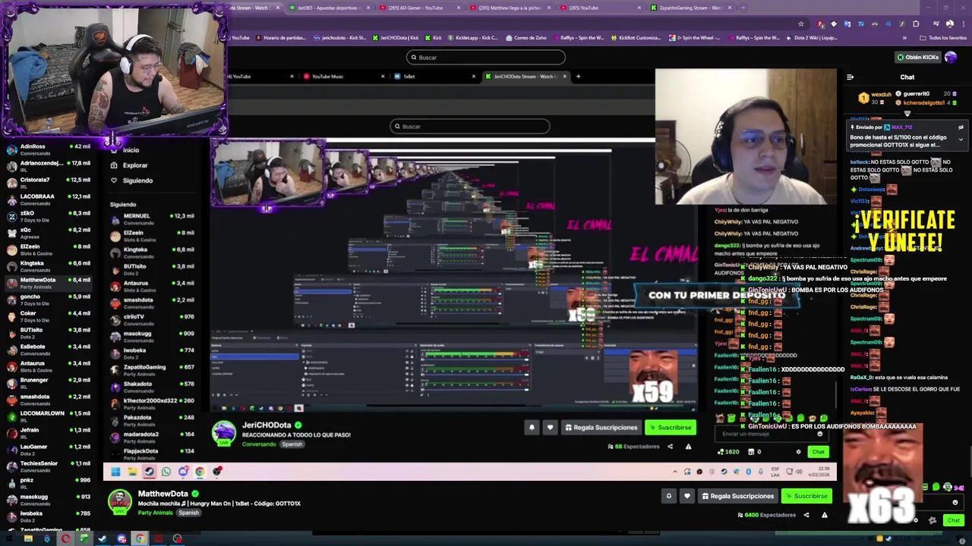Click Conversando category under JeriCHODota
Screen dimensions: 972x546
click(259, 444)
